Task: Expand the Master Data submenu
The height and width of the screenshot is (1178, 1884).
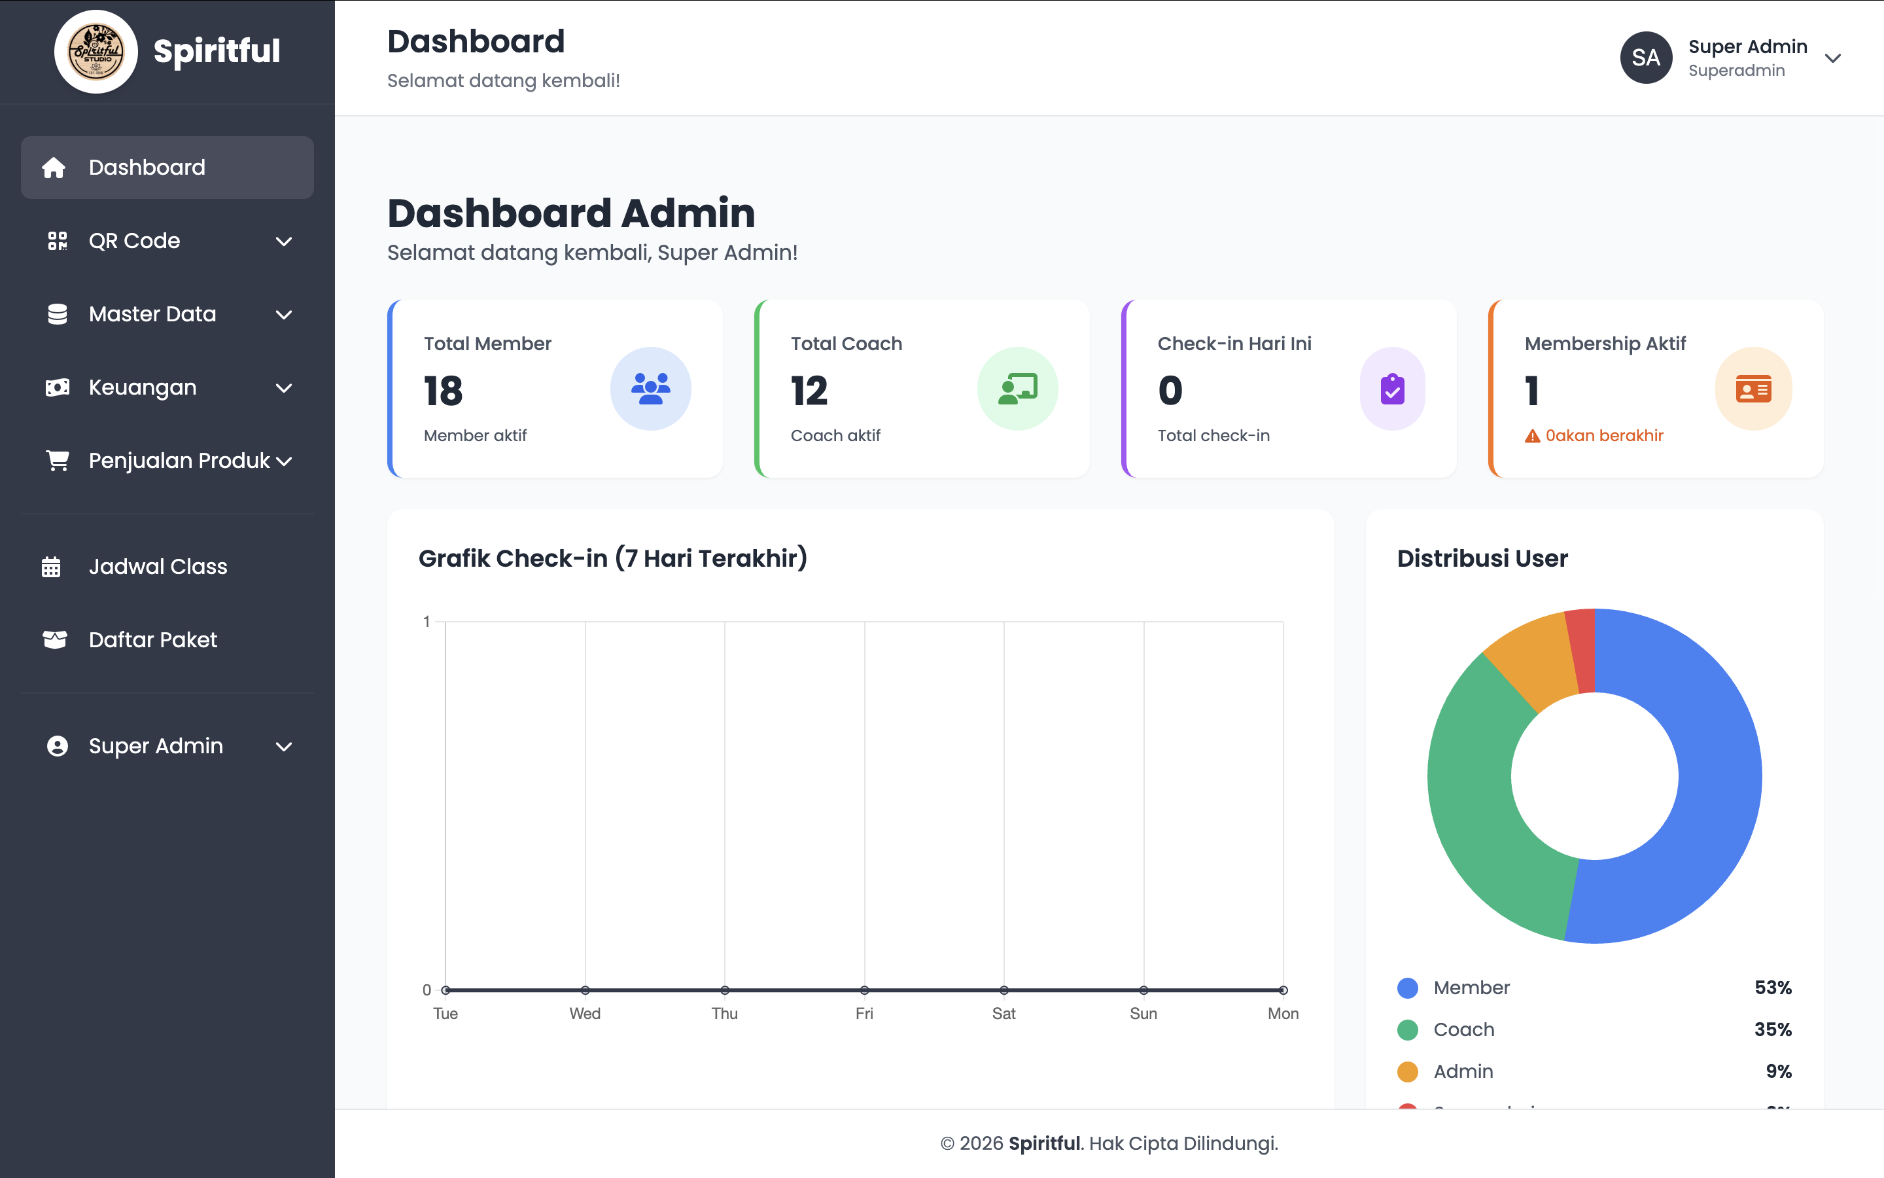Action: [x=284, y=315]
